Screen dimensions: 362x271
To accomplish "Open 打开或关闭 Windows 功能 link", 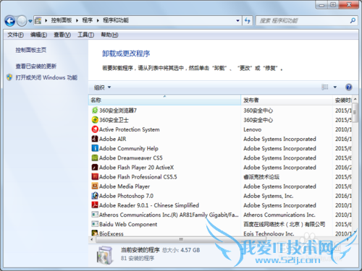I will [46, 77].
